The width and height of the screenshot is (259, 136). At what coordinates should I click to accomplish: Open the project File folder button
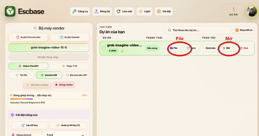[x=174, y=48]
